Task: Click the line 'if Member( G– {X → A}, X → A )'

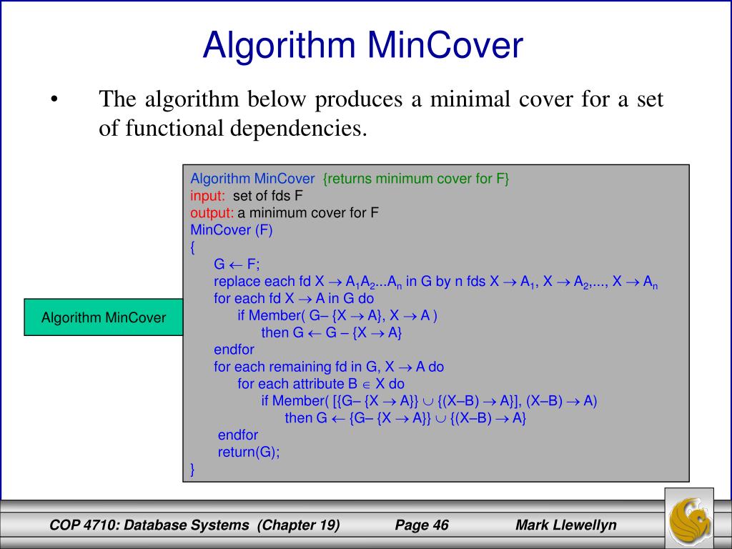Action: (x=337, y=315)
